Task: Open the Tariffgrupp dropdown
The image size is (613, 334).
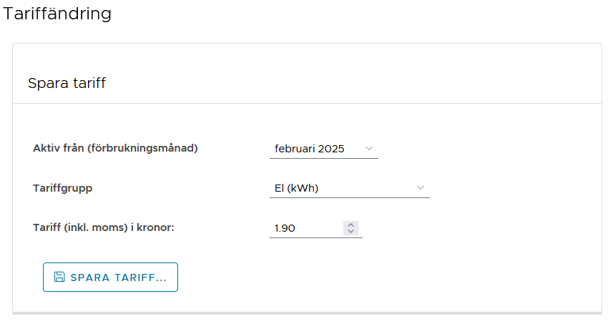Action: [x=350, y=188]
